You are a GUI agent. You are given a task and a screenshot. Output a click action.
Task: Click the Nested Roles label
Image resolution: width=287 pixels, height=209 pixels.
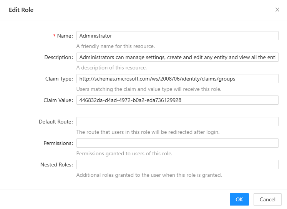point(56,165)
